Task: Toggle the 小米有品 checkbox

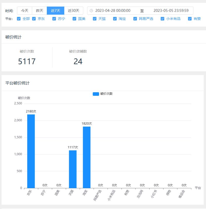Action: (x=162, y=19)
